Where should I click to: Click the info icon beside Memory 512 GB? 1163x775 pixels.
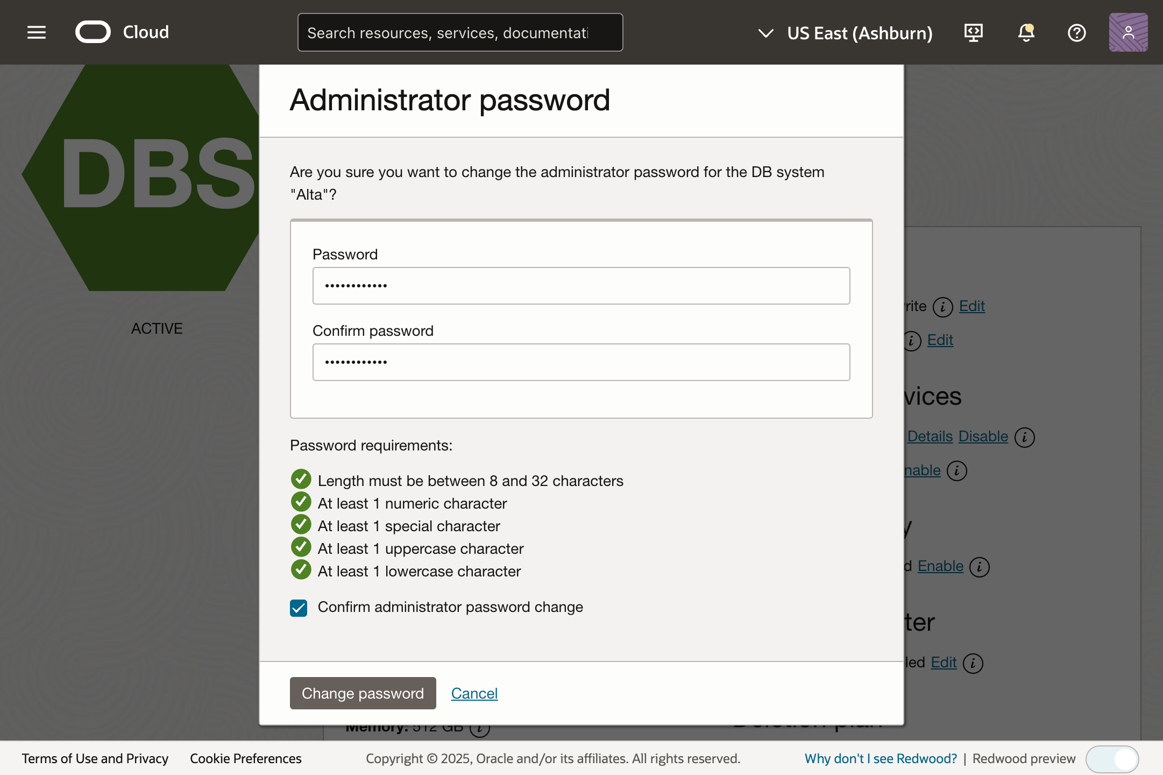point(479,728)
